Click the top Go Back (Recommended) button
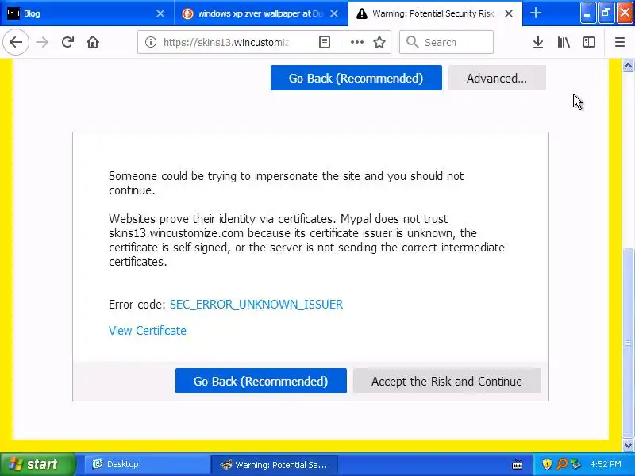 (356, 78)
